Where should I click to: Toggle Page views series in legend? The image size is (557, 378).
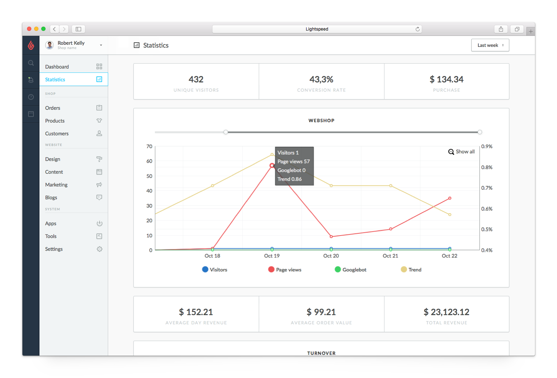point(285,270)
